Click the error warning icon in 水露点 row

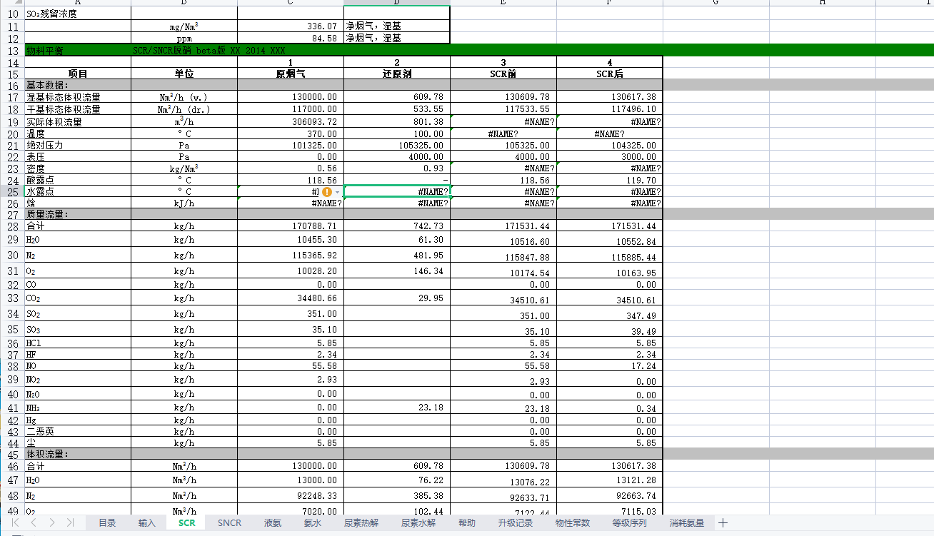326,192
